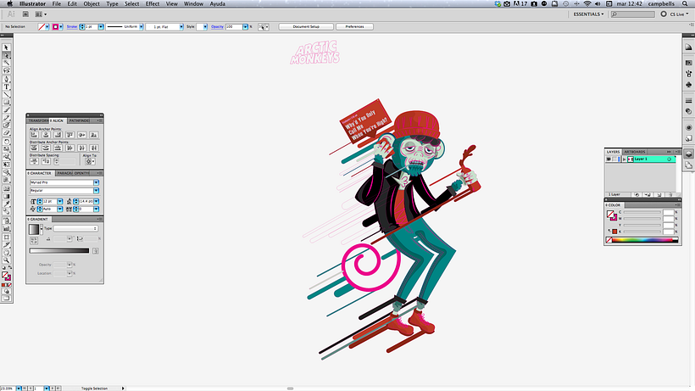Screen dimensions: 695x391
Task: Open the stroke weight dropdown arrow
Action: click(x=101, y=26)
